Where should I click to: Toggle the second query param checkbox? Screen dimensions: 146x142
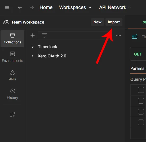(x=141, y=101)
